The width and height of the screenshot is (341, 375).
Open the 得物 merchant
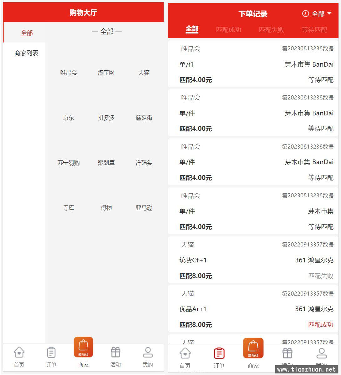tap(106, 208)
